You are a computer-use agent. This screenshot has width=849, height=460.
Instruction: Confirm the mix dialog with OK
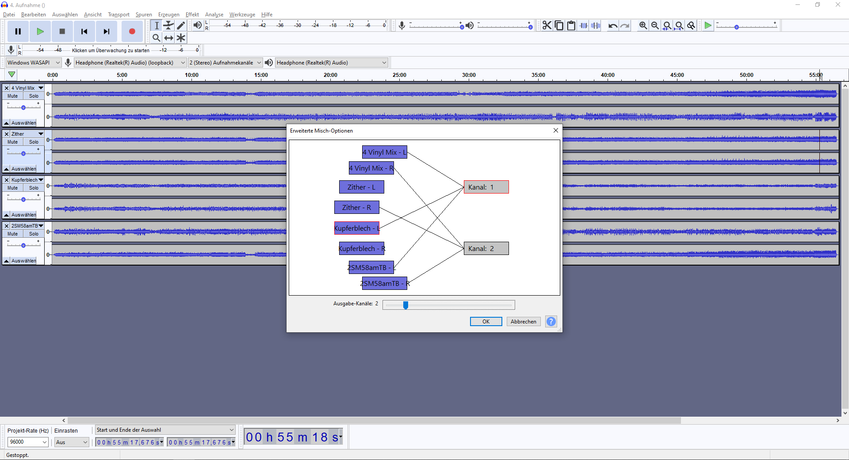click(x=486, y=322)
